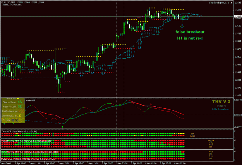Click the current price tag 1.3560
Image resolution: width=242 pixels, height=165 pixels.
(238, 16)
